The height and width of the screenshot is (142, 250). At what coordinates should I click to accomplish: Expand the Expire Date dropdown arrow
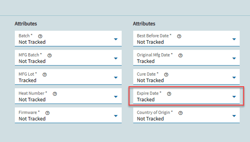point(234,97)
